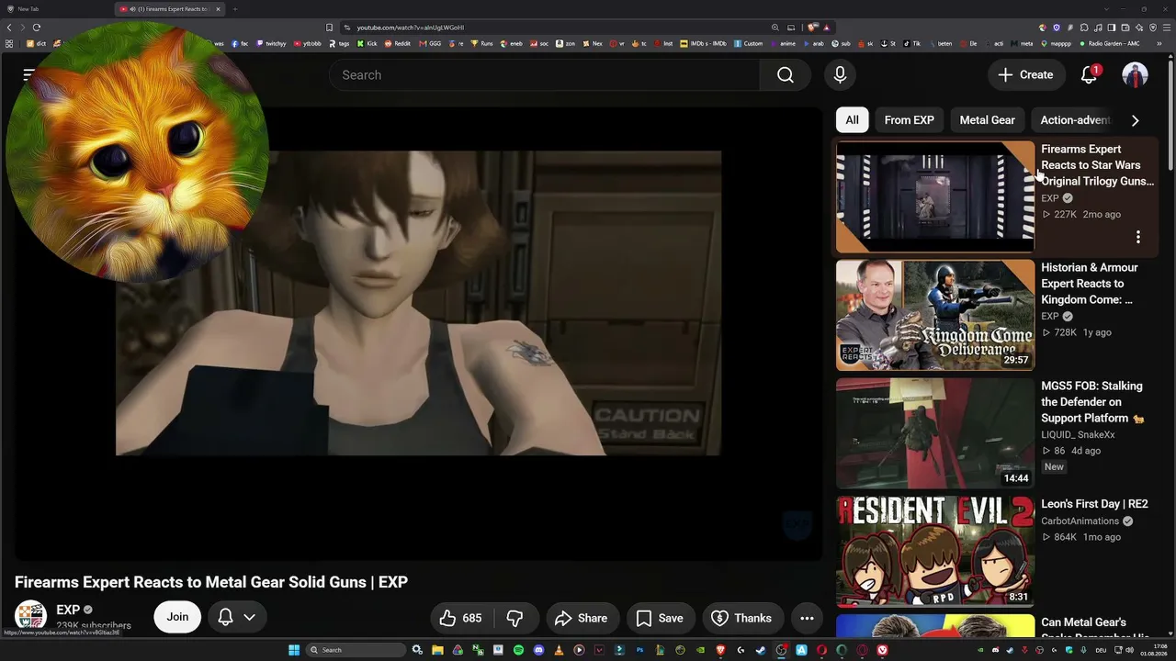This screenshot has width=1176, height=661.
Task: Dislike the video with thumbs down
Action: click(515, 618)
